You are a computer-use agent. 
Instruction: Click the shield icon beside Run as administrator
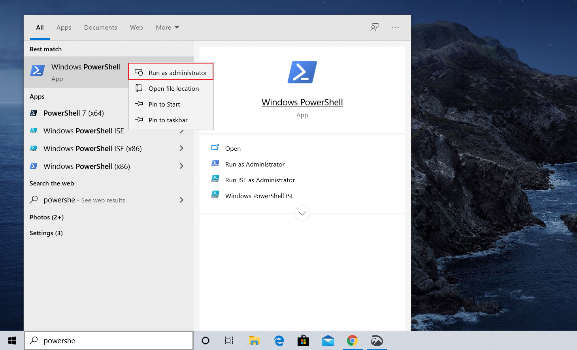tap(139, 73)
